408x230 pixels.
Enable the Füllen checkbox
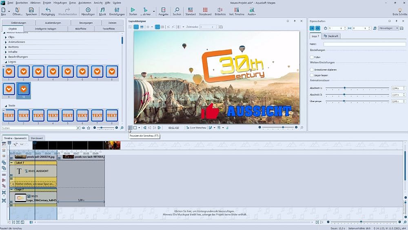[312, 57]
